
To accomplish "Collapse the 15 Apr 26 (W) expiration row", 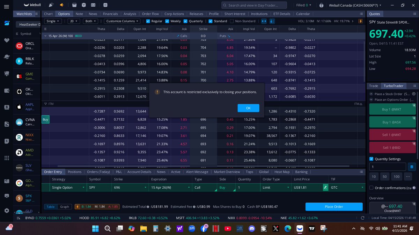I will 45,36.
